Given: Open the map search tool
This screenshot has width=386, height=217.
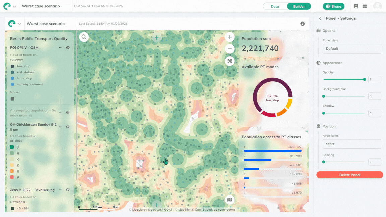Looking at the screenshot, I should click(84, 37).
